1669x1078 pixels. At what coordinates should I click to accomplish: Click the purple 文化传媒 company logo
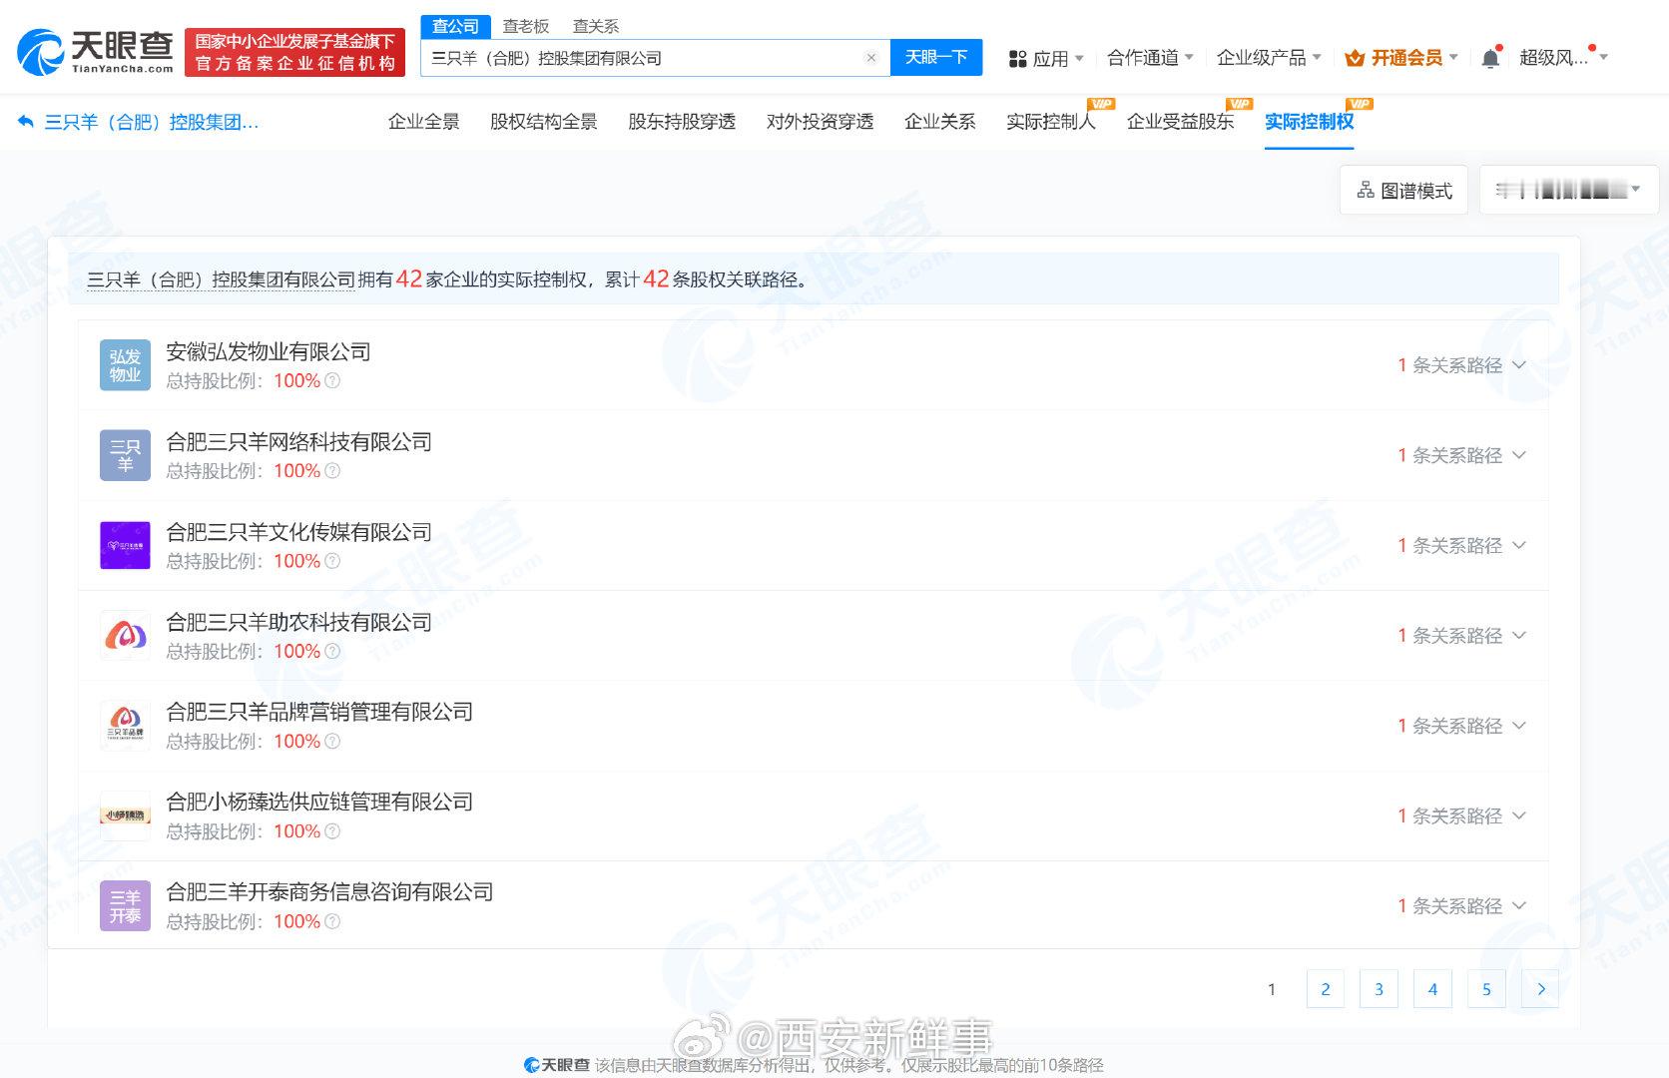[x=125, y=545]
